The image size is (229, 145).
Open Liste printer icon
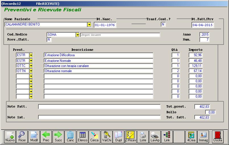pos(143,137)
